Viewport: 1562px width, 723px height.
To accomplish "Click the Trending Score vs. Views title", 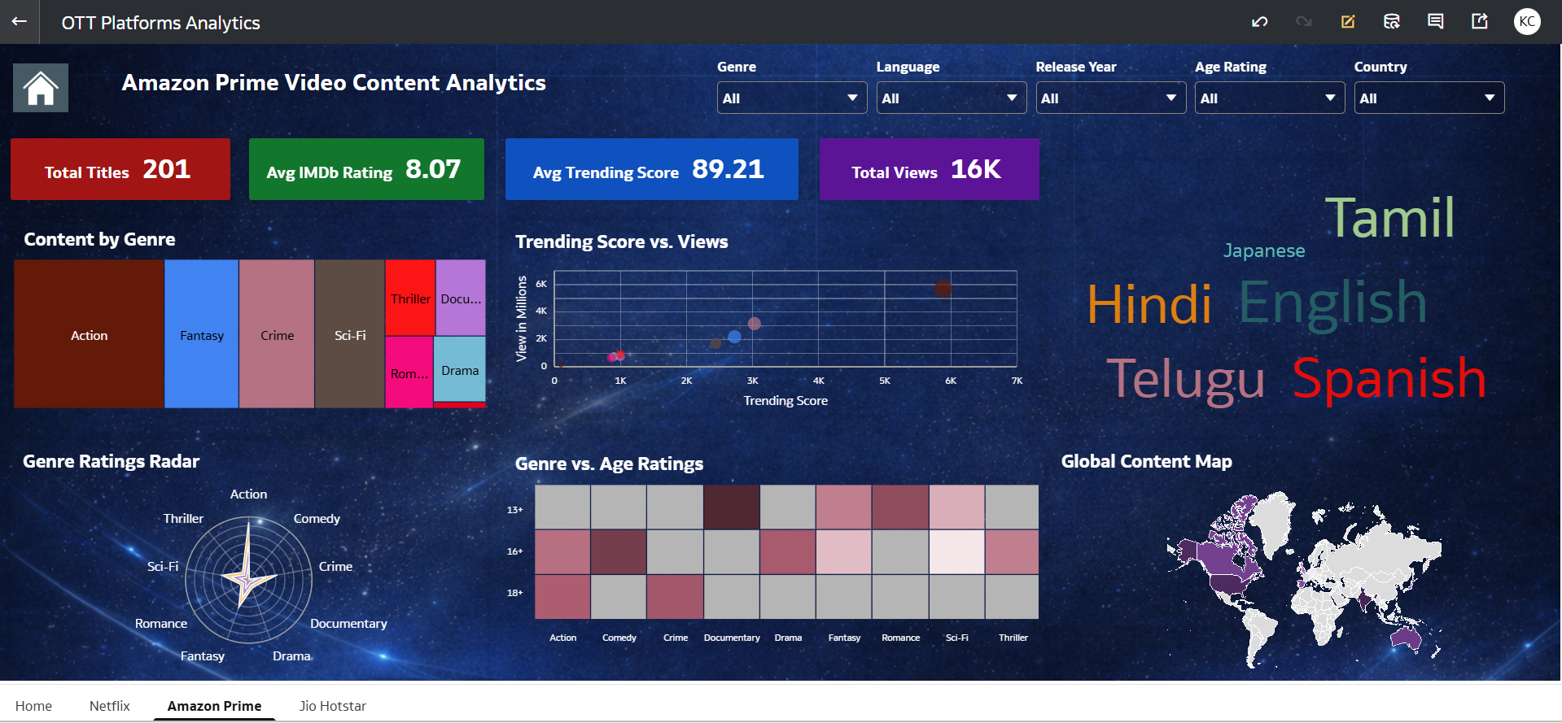I will tap(622, 242).
